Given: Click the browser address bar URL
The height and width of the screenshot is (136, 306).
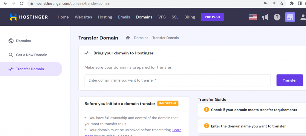Looking at the screenshot, I should (73, 4).
